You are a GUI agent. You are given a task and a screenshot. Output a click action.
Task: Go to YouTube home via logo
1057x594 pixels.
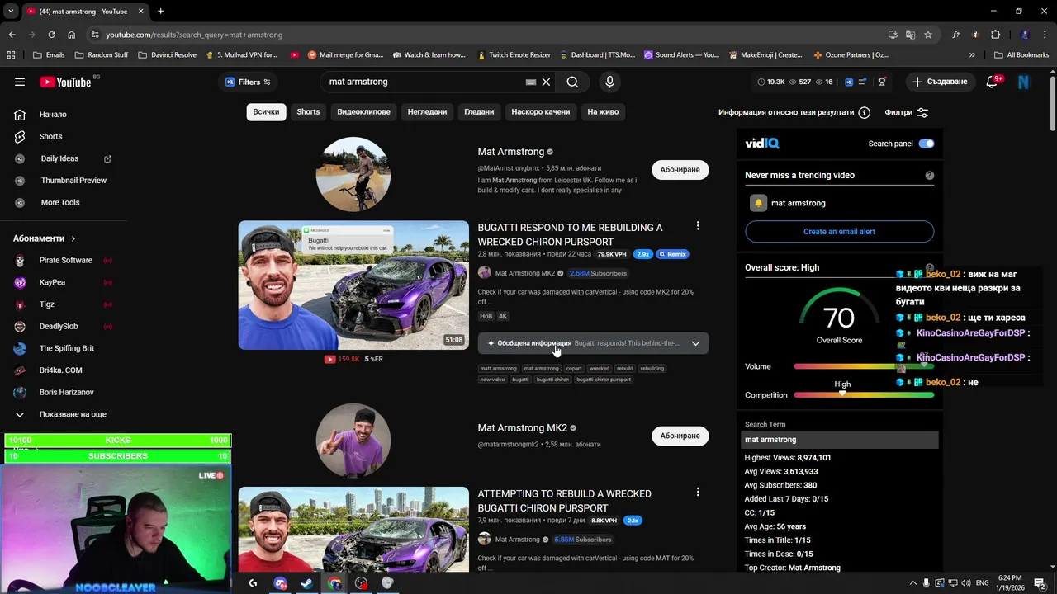64,82
